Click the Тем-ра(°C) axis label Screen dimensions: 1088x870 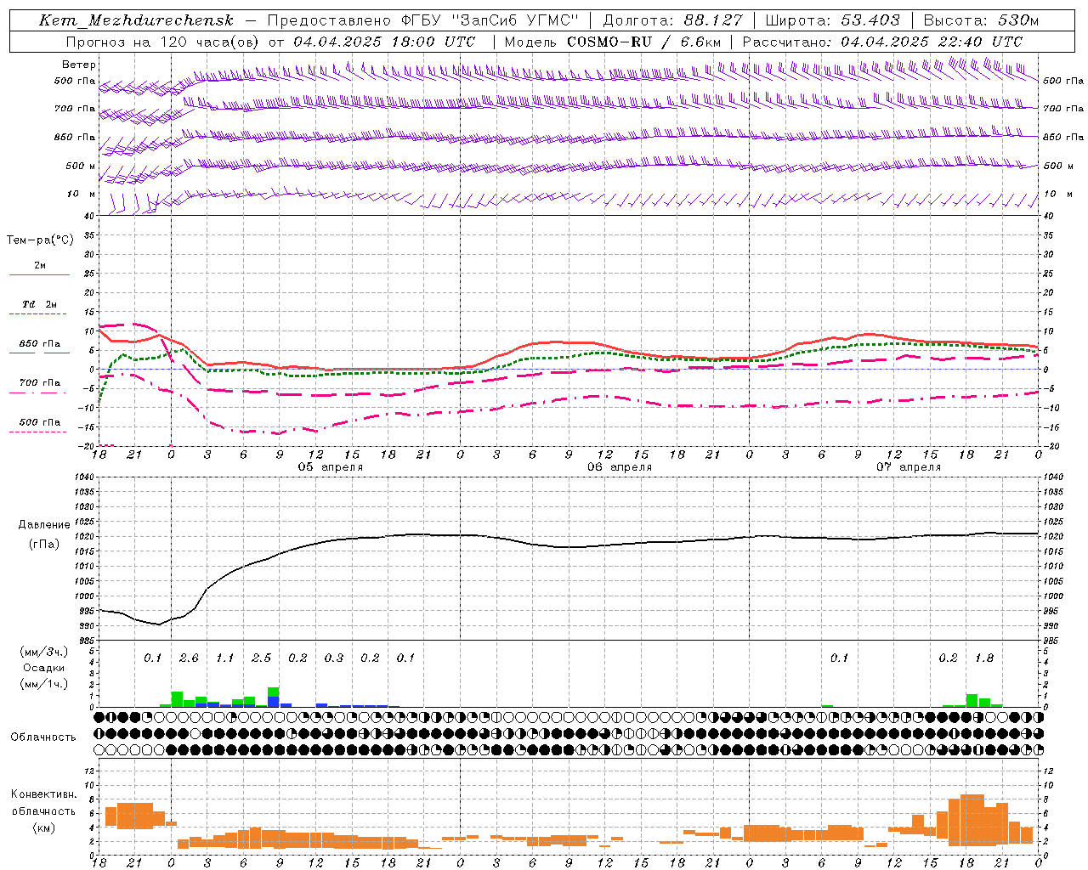pos(40,240)
